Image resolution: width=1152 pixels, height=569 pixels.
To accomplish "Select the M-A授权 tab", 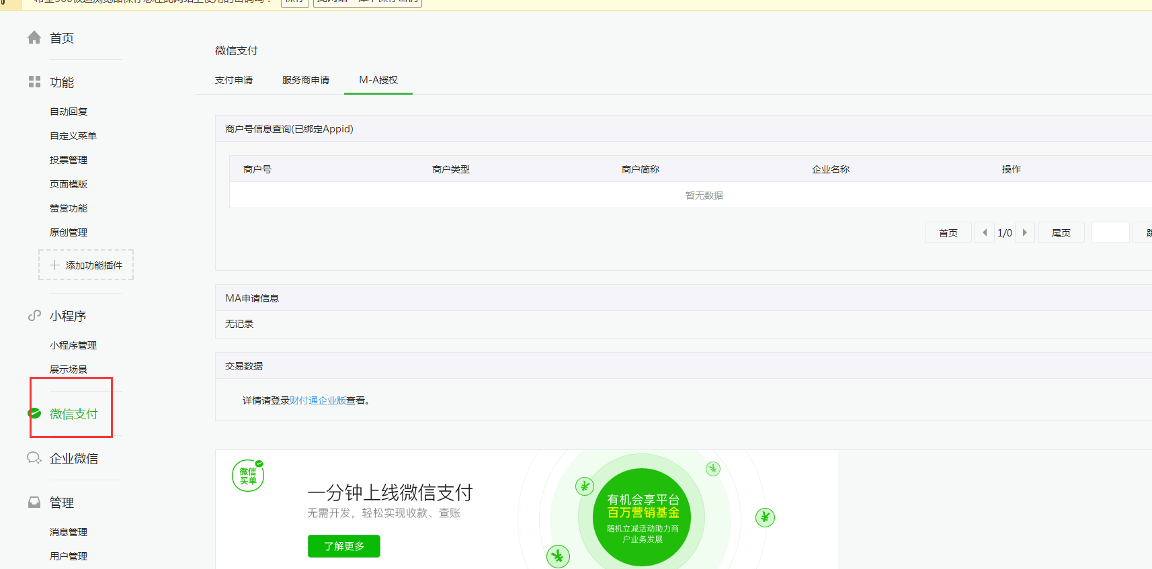I will 378,80.
